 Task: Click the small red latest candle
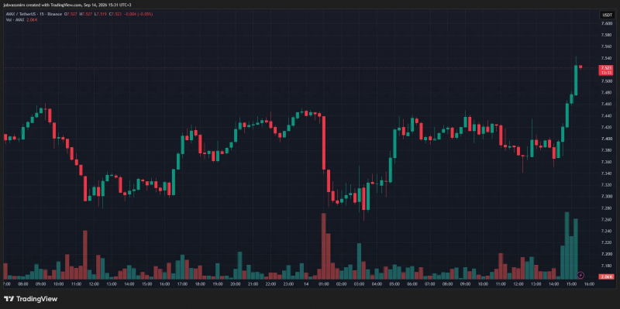pos(580,67)
